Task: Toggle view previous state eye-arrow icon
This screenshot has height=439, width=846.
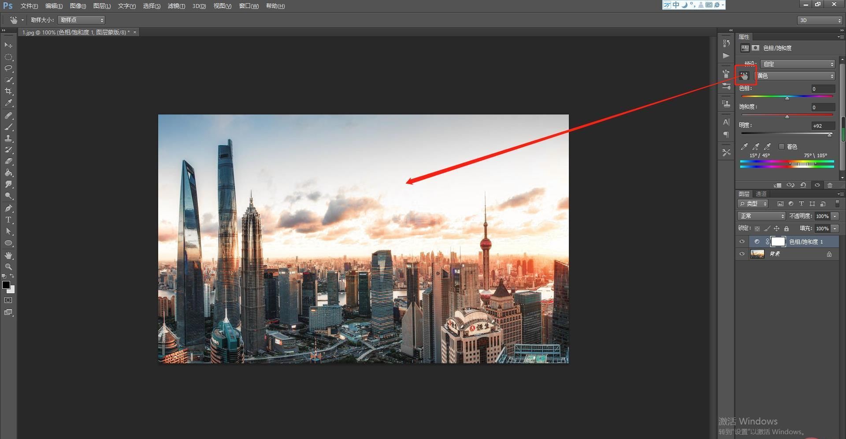Action: point(790,185)
